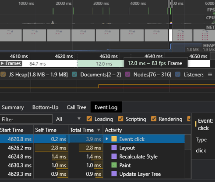Click the green Paint category swatch
216x182 pixels.
[x=114, y=165]
